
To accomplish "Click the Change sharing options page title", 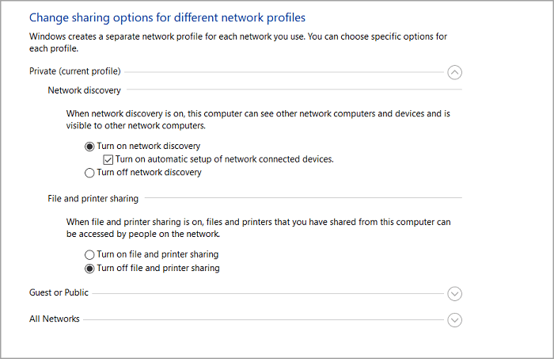I will click(167, 17).
